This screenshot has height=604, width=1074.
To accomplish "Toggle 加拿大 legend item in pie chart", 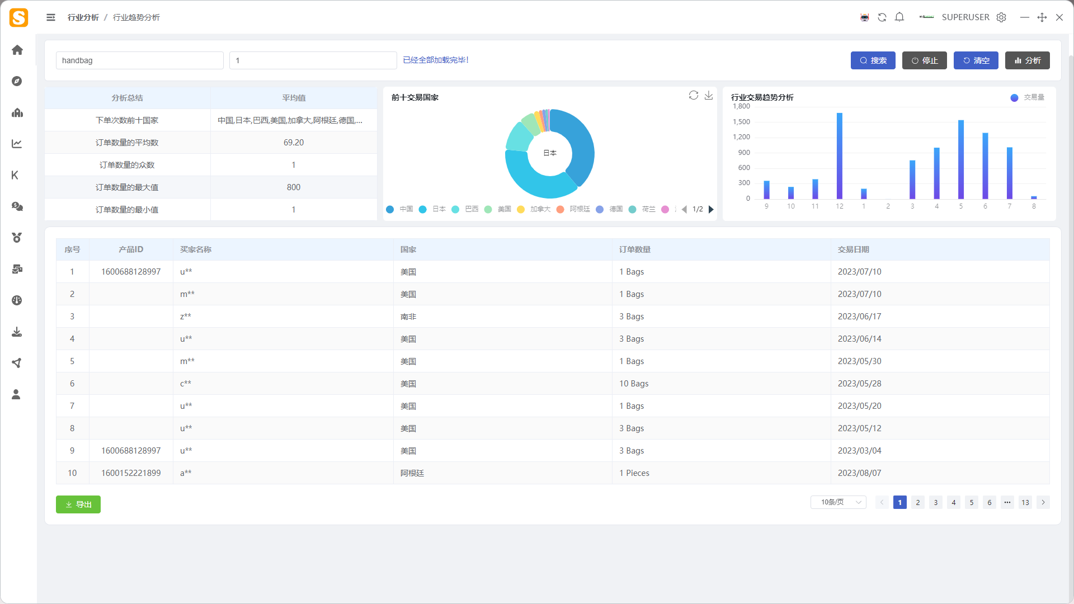I will [534, 209].
